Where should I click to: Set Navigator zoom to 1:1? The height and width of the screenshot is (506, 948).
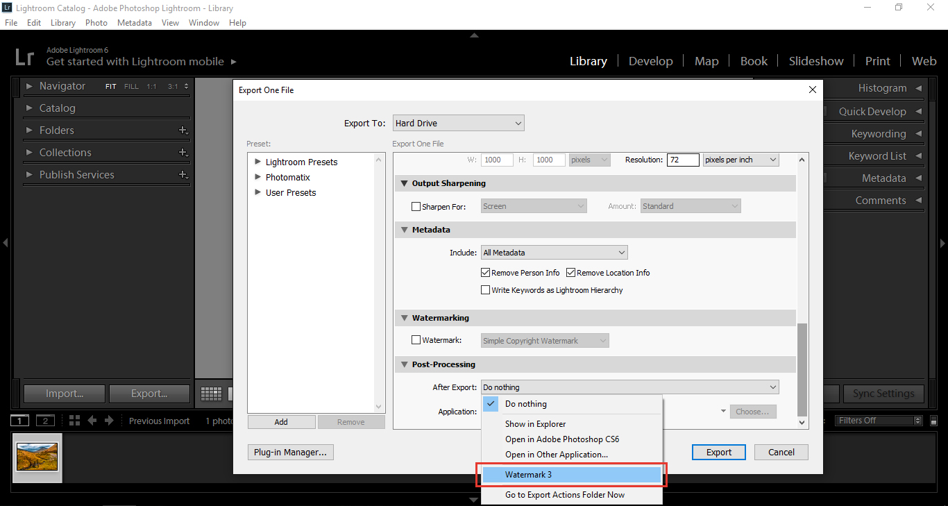[x=151, y=87]
